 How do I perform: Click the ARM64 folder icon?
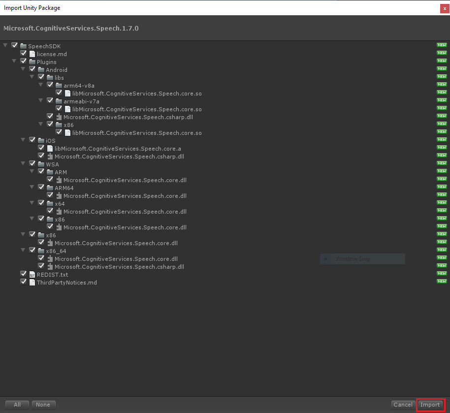(x=50, y=188)
